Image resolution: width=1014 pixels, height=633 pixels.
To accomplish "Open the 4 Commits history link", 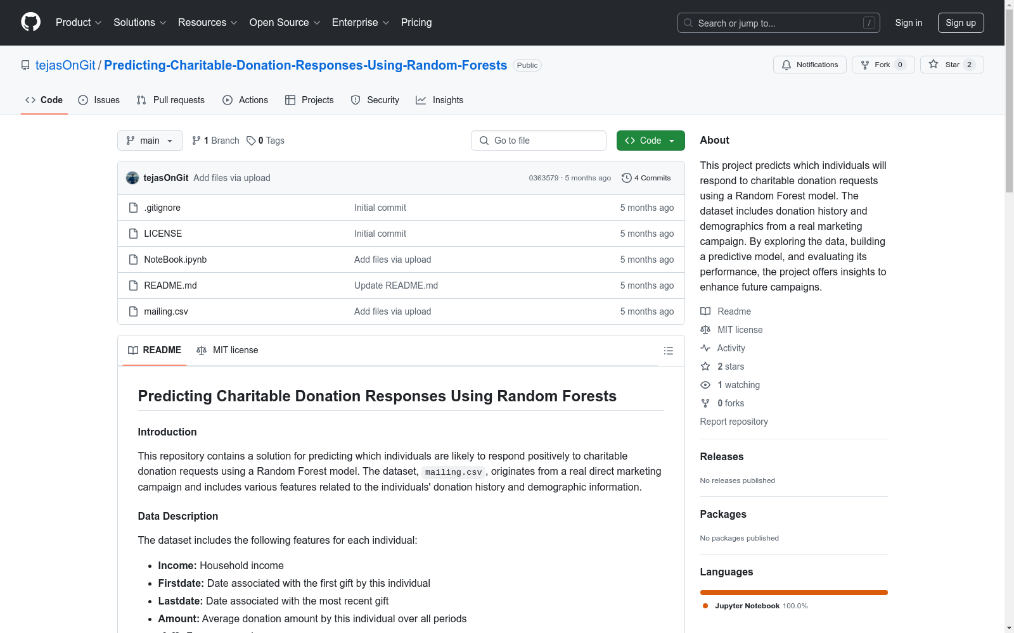I will tap(646, 178).
